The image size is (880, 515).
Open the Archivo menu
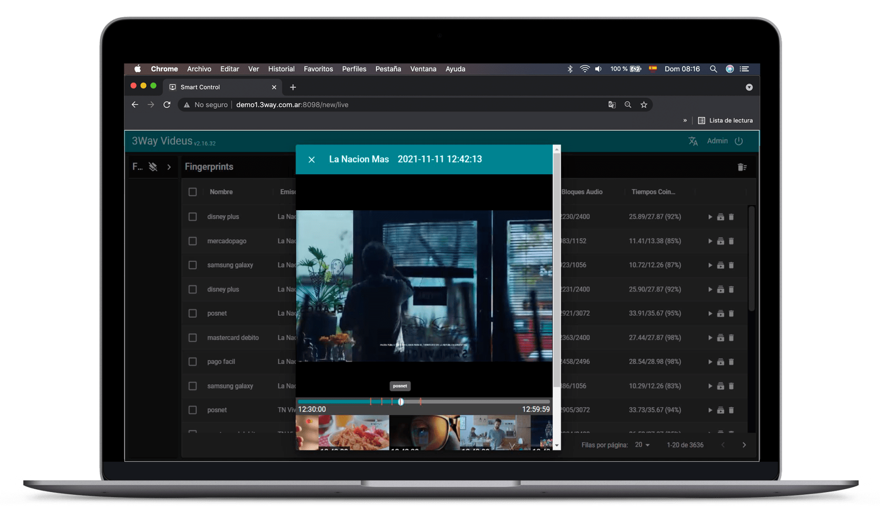pyautogui.click(x=199, y=69)
